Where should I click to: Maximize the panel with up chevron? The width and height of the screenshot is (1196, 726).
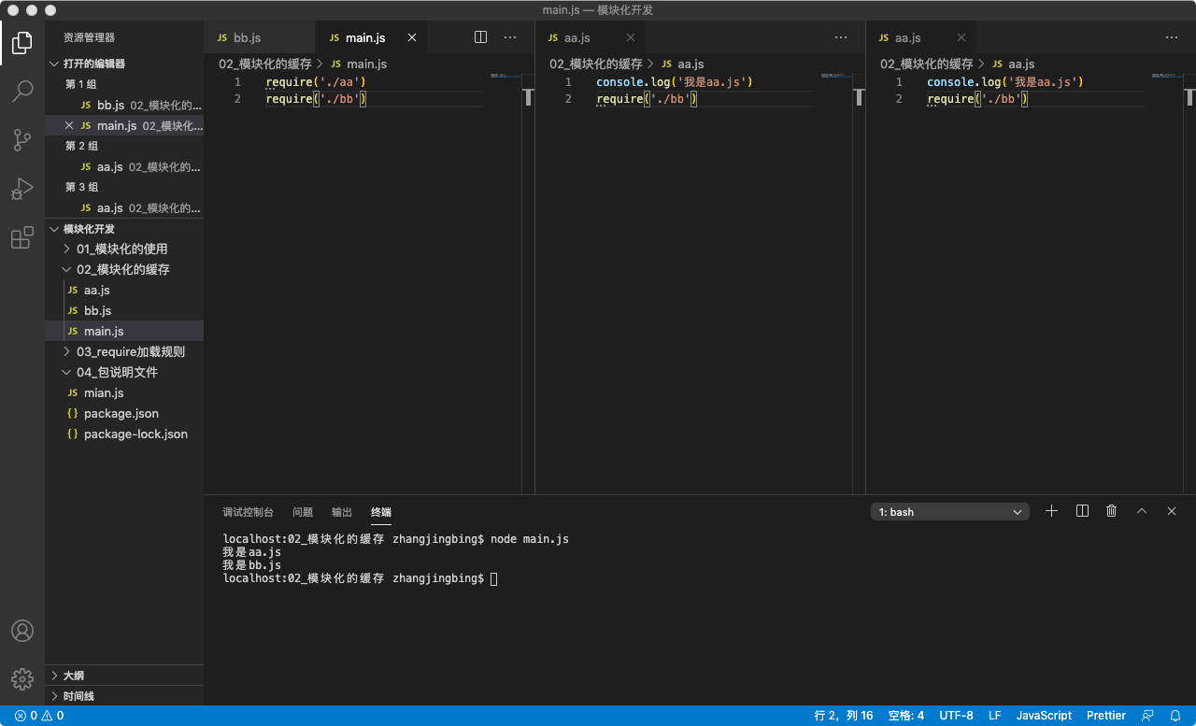point(1142,511)
